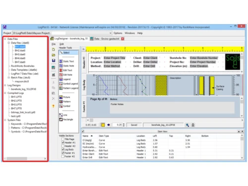The image size is (248, 186).
Task: Select the Enter Project Title field
Action: pos(115,58)
